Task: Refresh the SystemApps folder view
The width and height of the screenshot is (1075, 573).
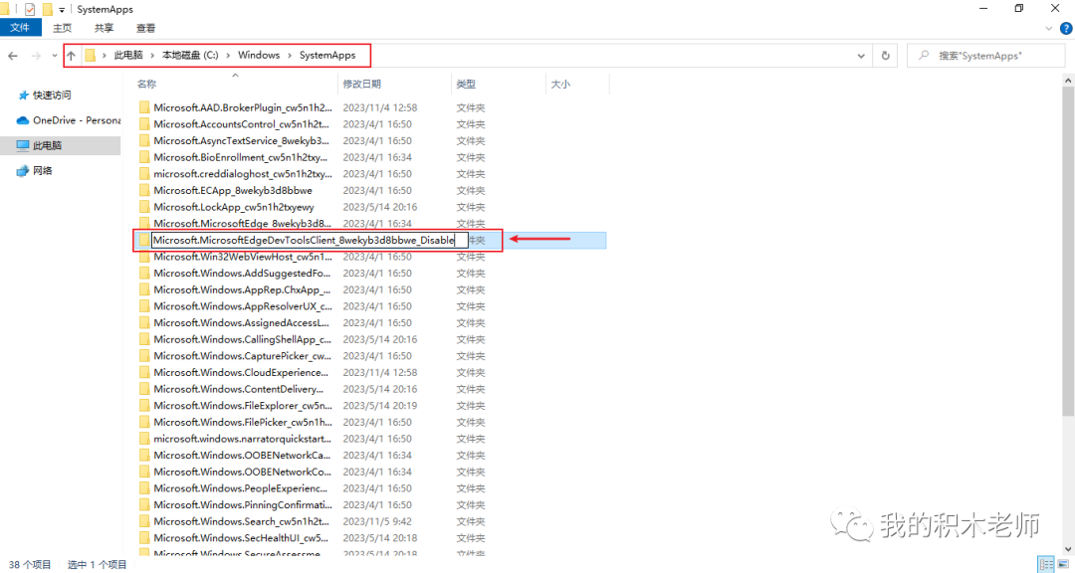Action: pyautogui.click(x=886, y=56)
